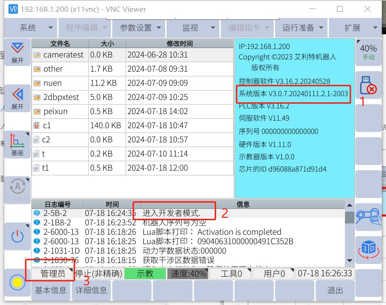Click the yellow circle indicator button
This screenshot has height=305, width=386.
(17, 282)
